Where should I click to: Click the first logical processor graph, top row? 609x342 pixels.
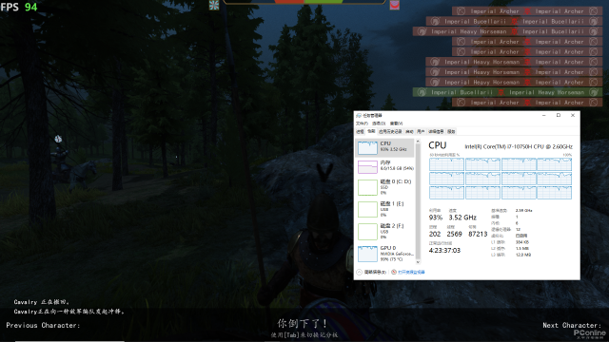pyautogui.click(x=446, y=164)
